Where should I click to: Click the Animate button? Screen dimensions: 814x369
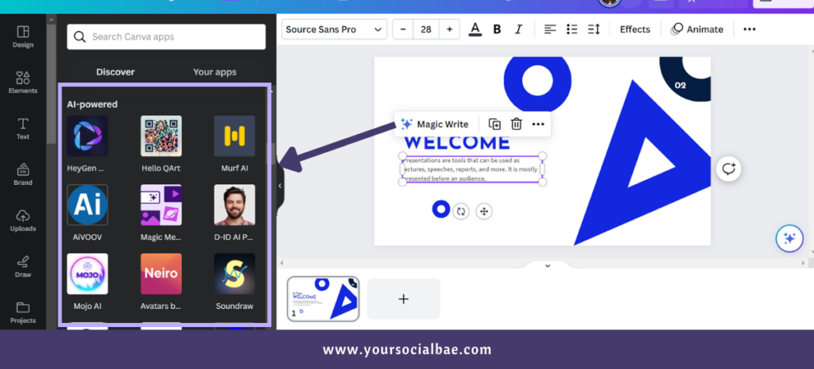(697, 29)
